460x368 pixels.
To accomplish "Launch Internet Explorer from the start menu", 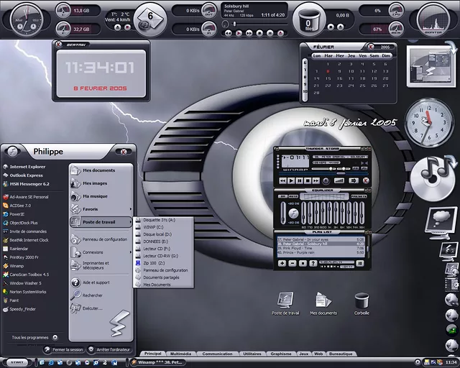I will click(x=27, y=167).
